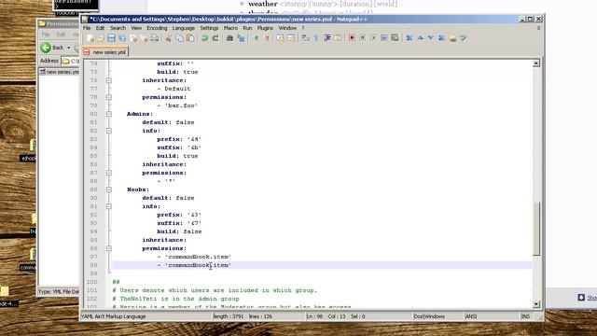Stop macro recording toolbar icon

(x=363, y=38)
